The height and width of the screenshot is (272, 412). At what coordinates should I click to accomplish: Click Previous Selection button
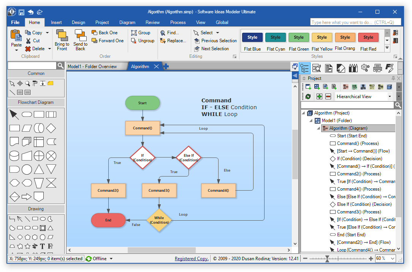click(x=216, y=41)
